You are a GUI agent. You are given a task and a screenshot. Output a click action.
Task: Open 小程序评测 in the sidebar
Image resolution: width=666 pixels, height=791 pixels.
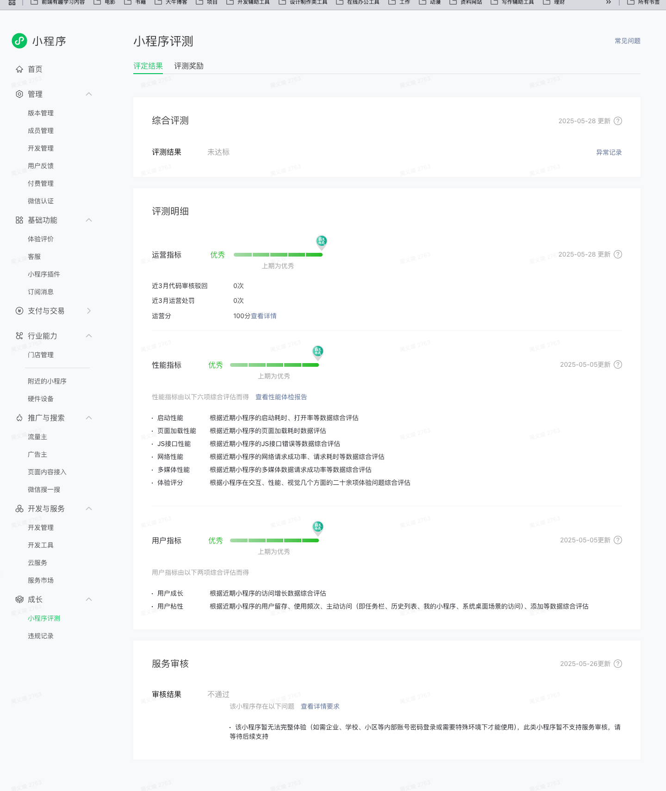(44, 618)
